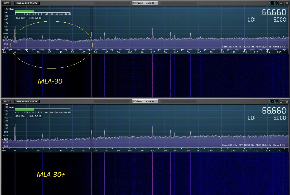The width and height of the screenshot is (290, 195).
Task: Click RBW 61.04 Hz text in upper window
Action: (x=263, y=47)
